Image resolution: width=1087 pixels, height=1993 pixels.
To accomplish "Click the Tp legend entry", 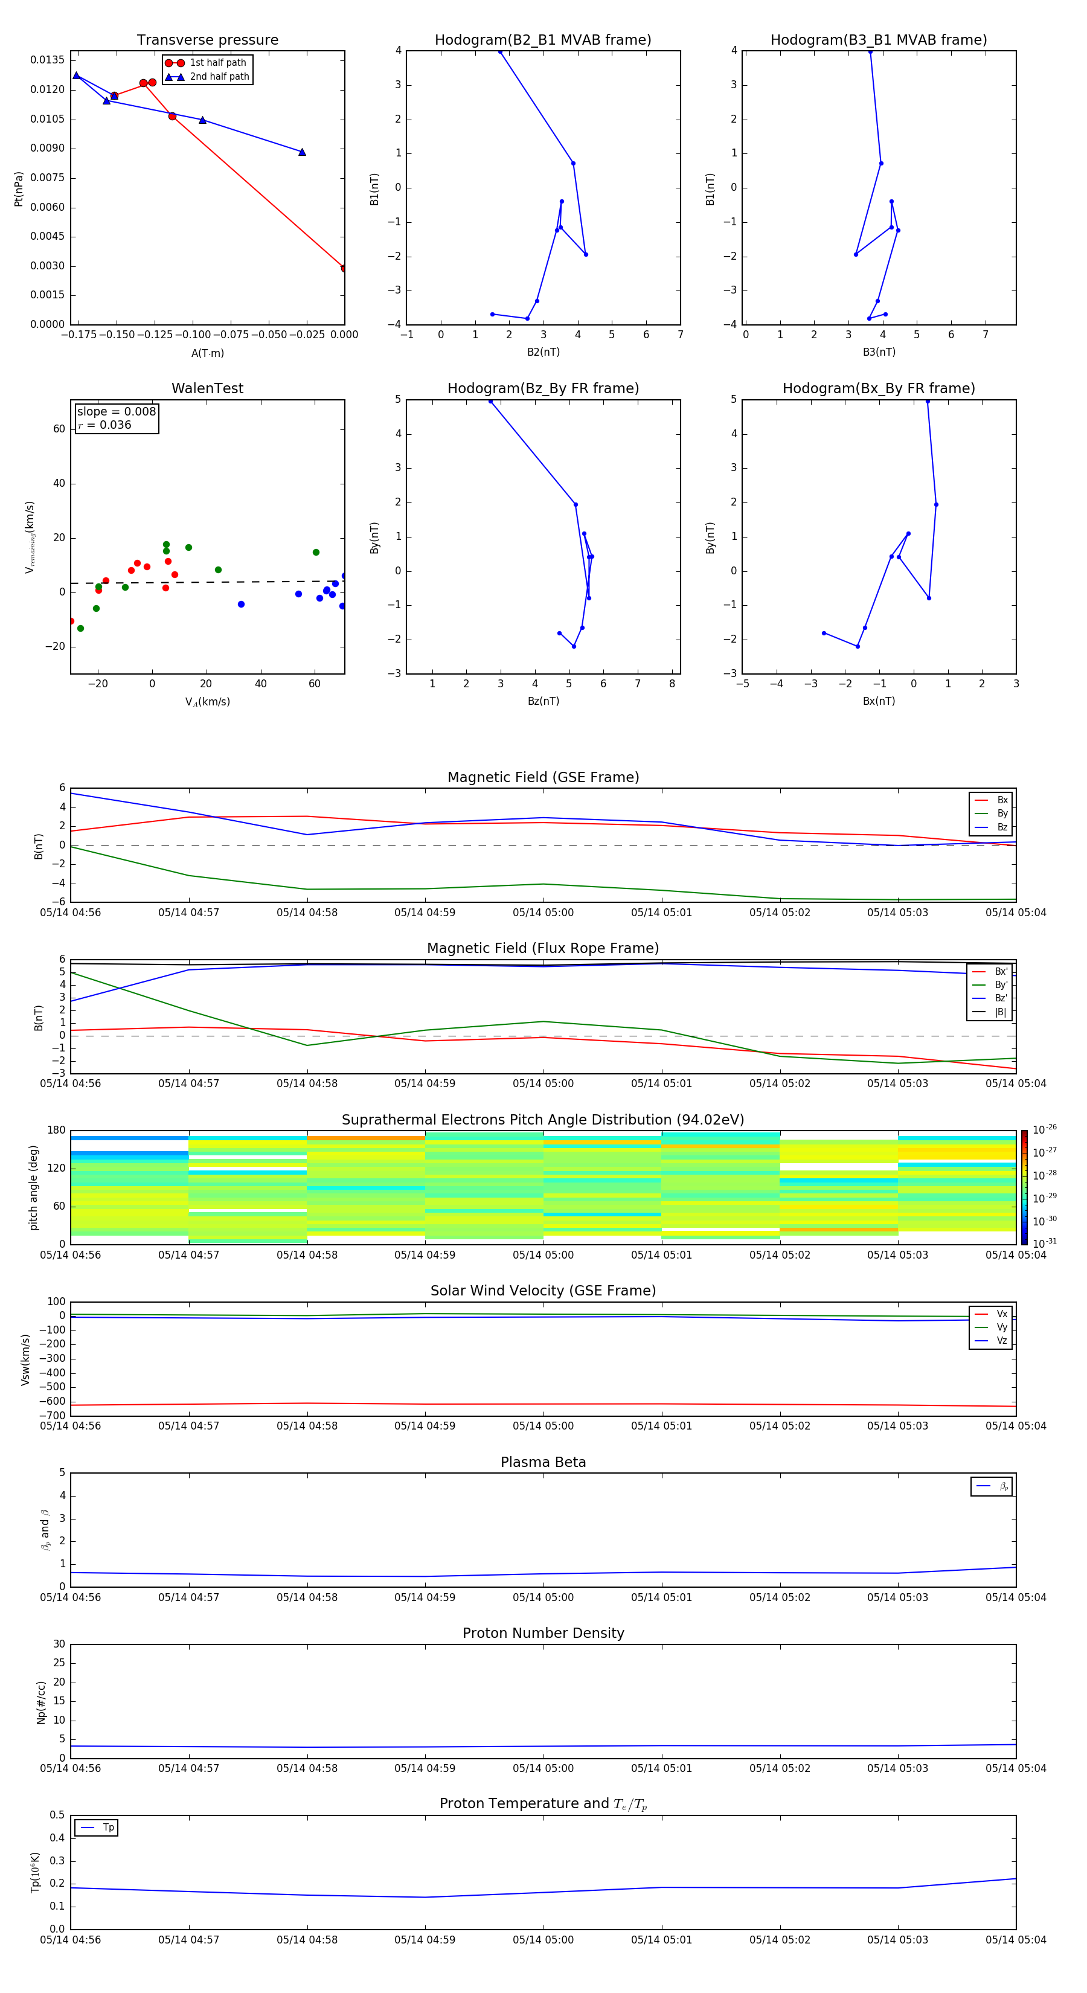I will point(97,1828).
